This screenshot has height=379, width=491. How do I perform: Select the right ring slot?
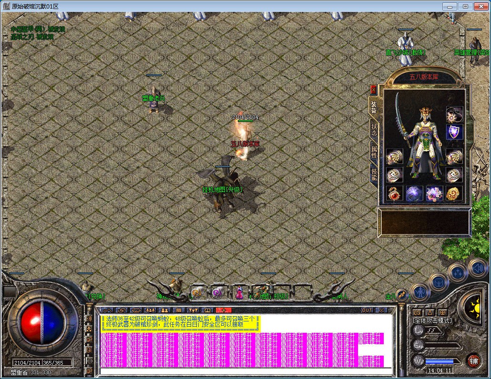[x=454, y=174]
